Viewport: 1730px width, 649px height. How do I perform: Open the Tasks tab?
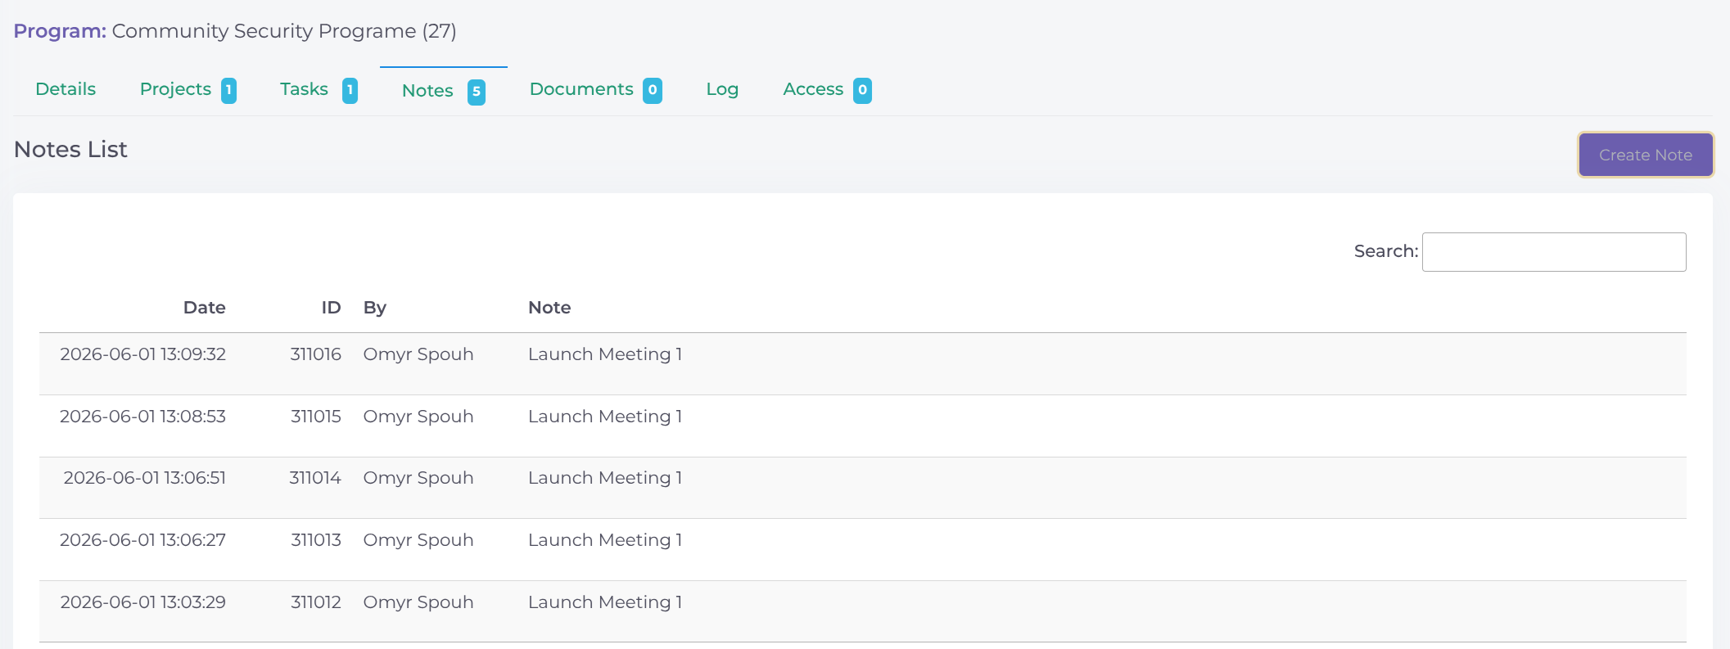(318, 89)
